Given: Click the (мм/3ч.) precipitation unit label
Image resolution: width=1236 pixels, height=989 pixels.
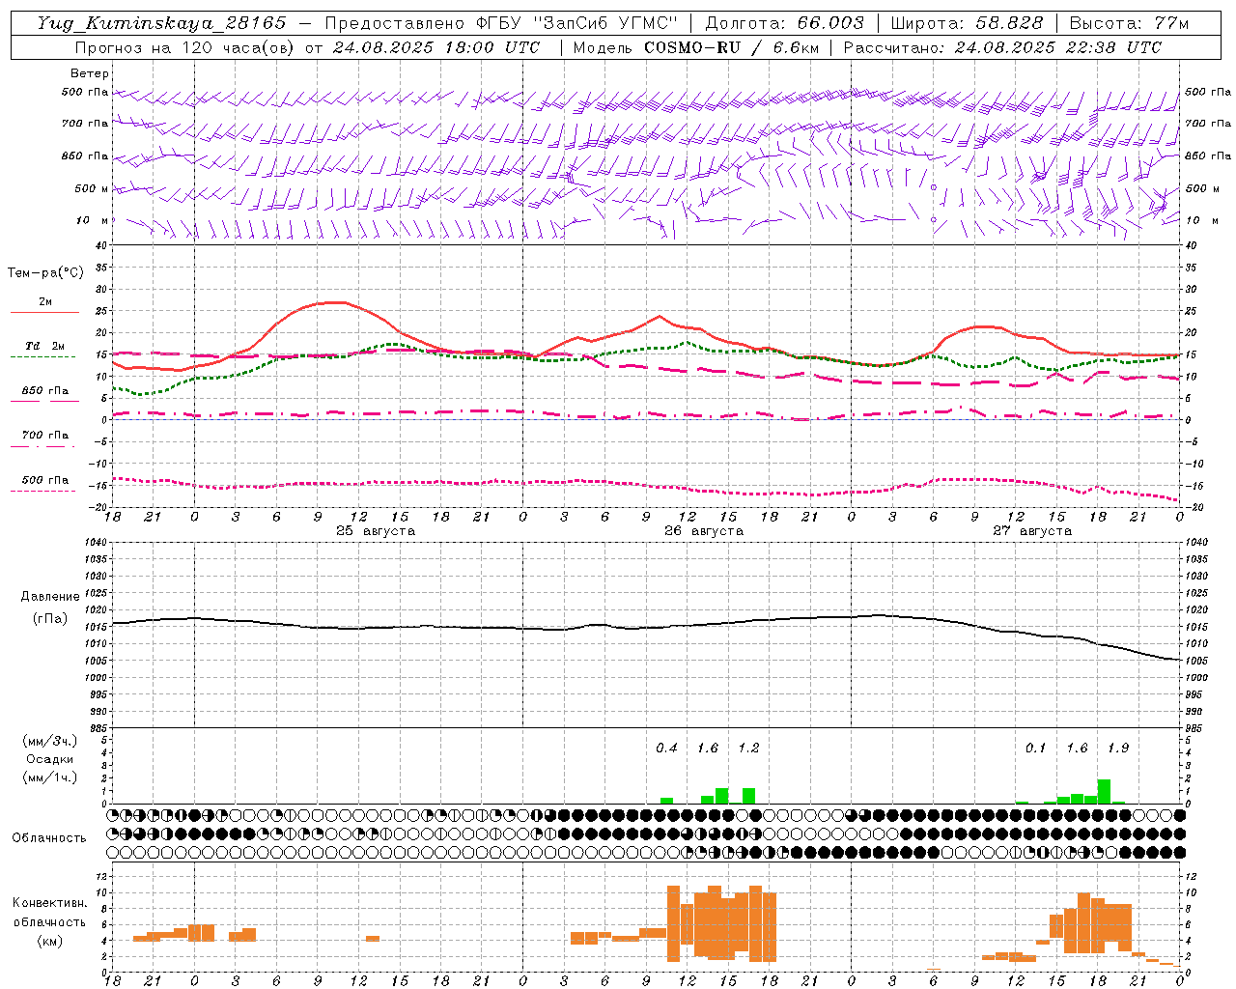Looking at the screenshot, I should coord(50,741).
